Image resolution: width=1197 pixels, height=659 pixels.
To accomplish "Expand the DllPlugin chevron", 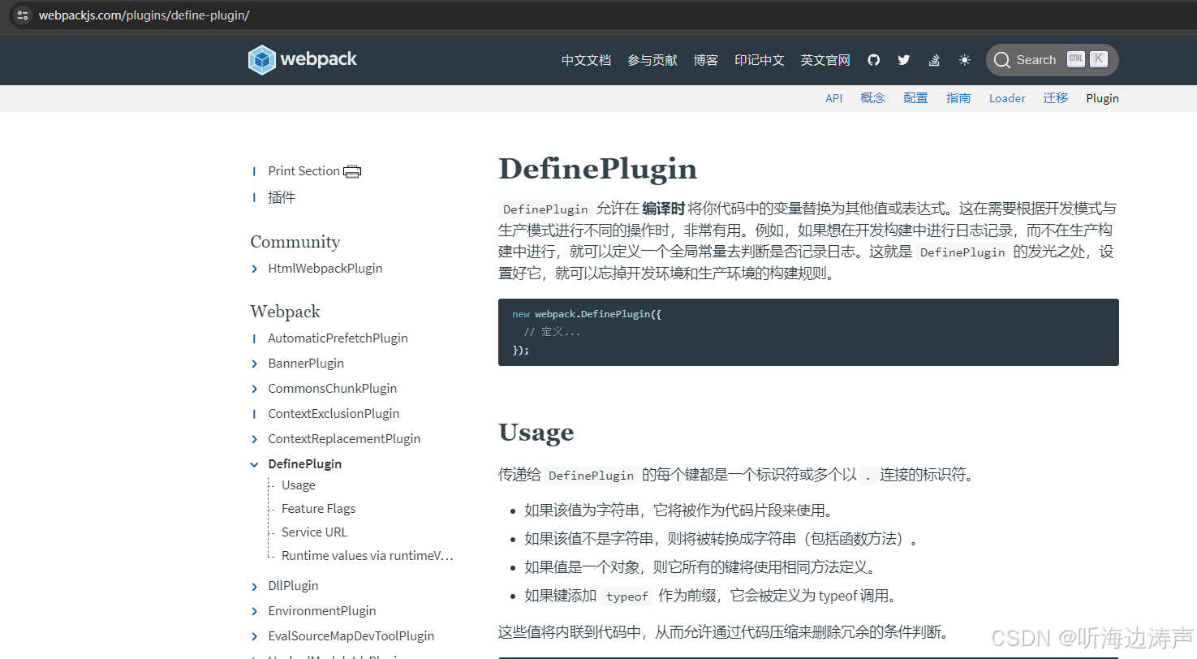I will point(255,586).
